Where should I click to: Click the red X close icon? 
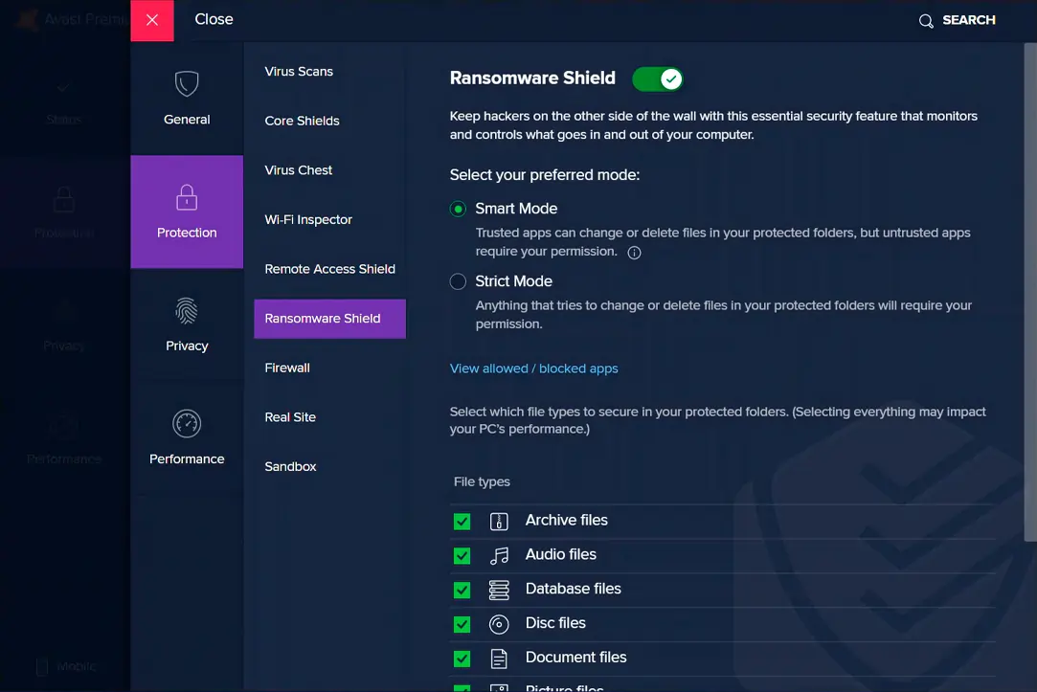152,20
